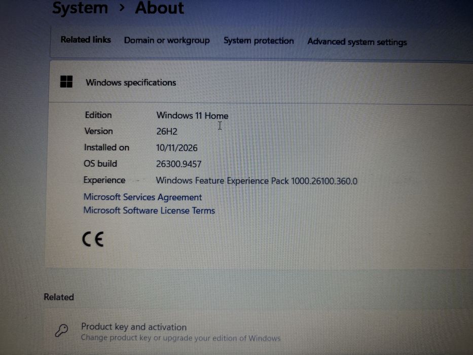Screen dimensions: 473x355
Task: Collapse the Windows specifications section header
Action: tap(261, 82)
